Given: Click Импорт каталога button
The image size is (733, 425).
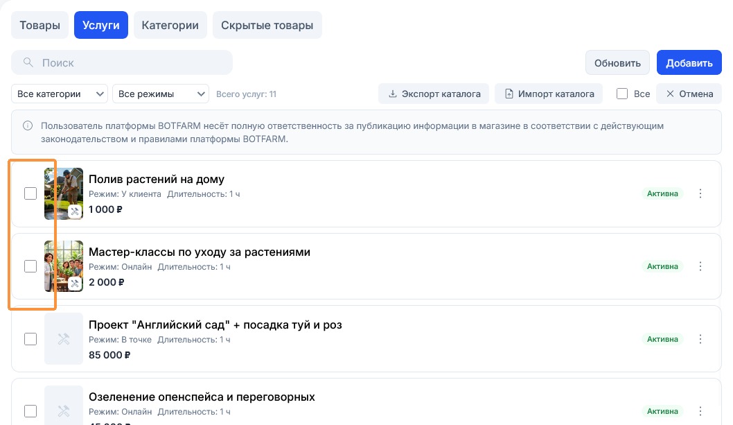Looking at the screenshot, I should (549, 94).
